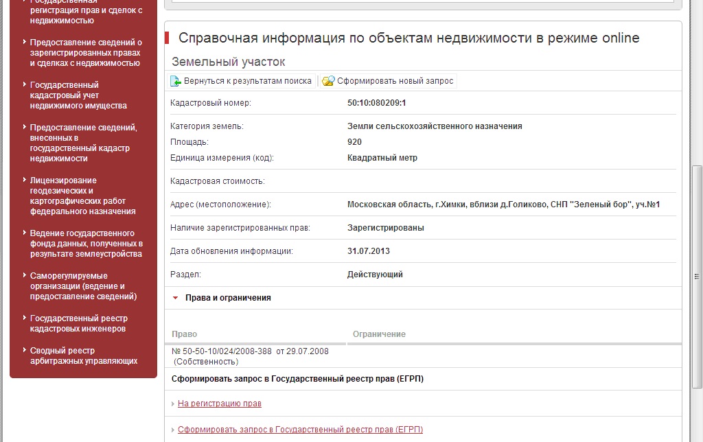Collapse the 'Права и ограничения' red triangle
703x442 pixels.
(x=176, y=298)
